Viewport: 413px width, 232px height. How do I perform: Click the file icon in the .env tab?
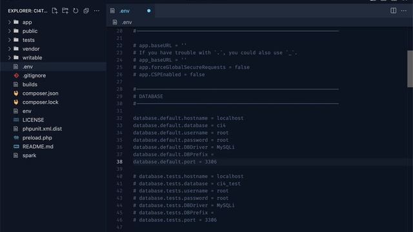tap(113, 11)
